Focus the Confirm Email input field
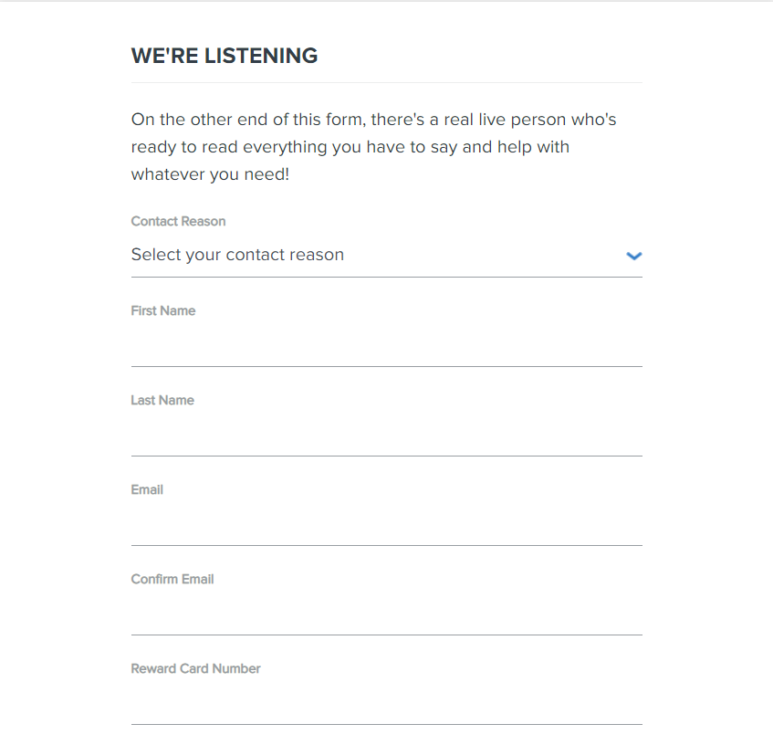Image resolution: width=773 pixels, height=745 pixels. tap(387, 614)
